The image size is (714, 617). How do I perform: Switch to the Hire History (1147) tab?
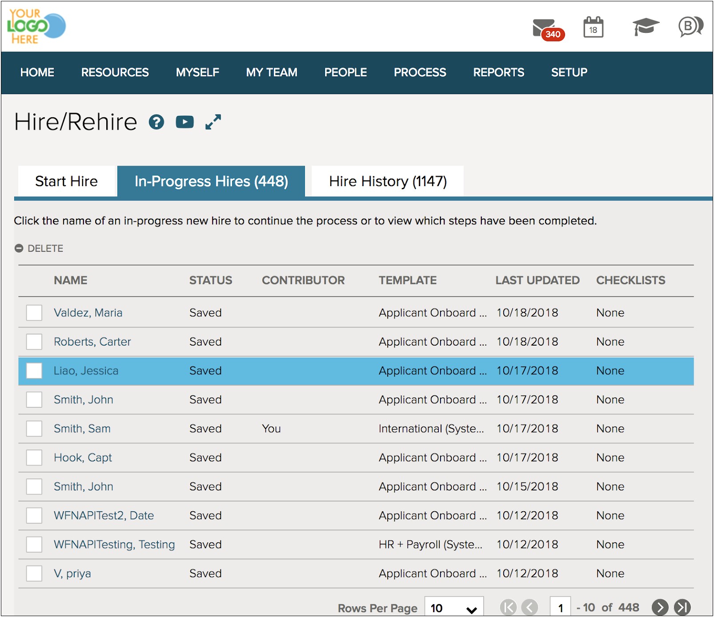[388, 181]
